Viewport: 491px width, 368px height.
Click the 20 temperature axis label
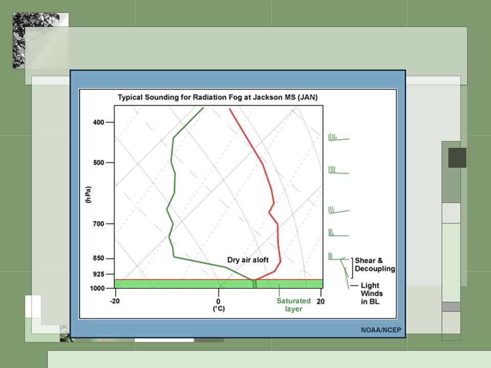coord(320,302)
